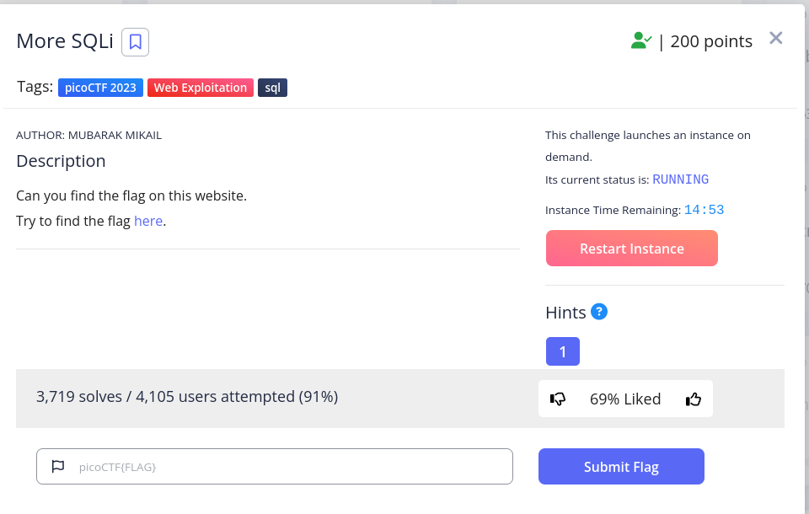Toggle the bookmark icon next to More SQLi
Viewport: 809px width, 514px height.
135,40
